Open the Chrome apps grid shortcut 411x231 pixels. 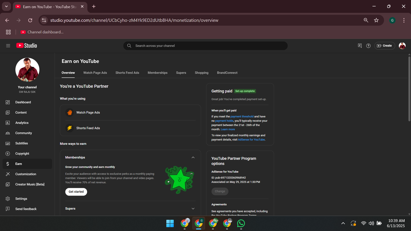pyautogui.click(x=8, y=32)
